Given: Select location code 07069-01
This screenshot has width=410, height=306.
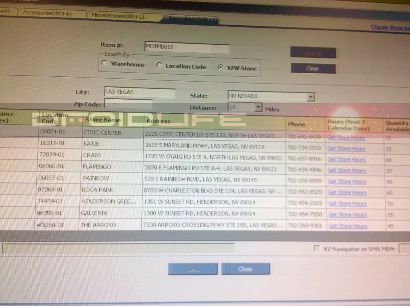Looking at the screenshot, I should coord(50,189).
